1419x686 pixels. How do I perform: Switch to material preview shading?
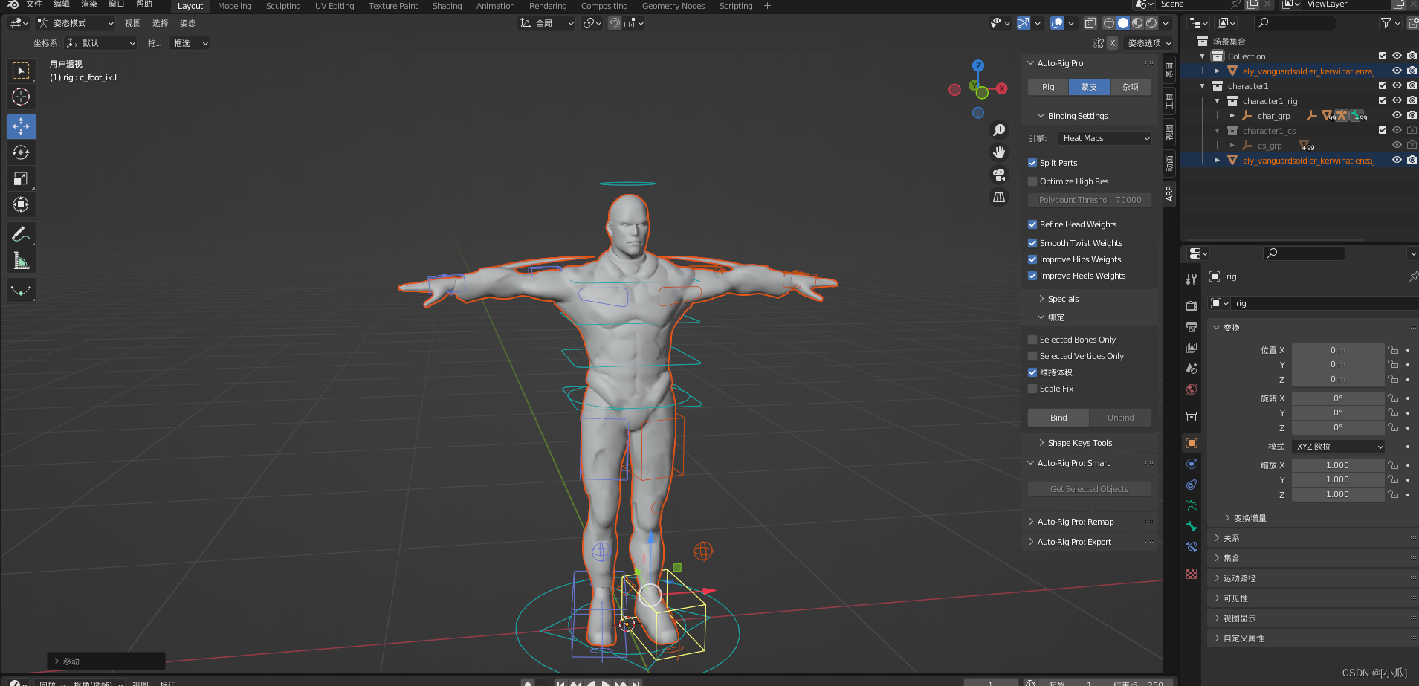point(1137,23)
